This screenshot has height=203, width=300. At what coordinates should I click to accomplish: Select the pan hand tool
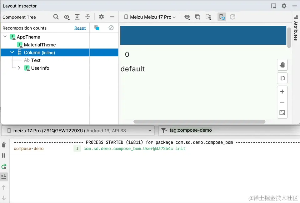click(282, 65)
